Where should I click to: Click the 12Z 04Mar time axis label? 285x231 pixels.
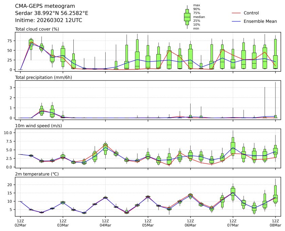point(105,223)
